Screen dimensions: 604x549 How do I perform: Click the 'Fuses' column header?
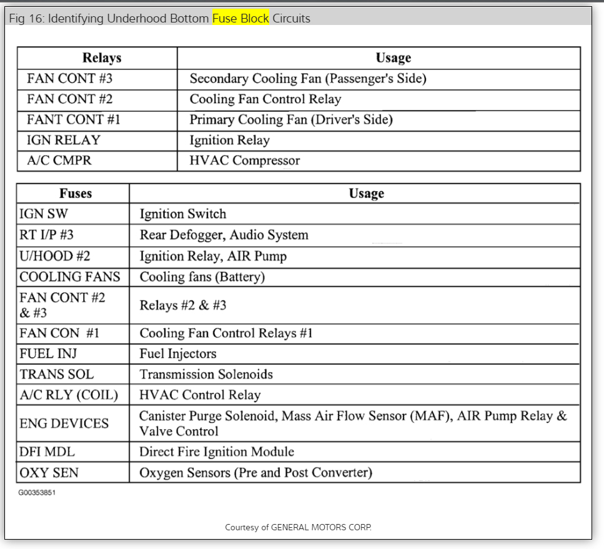(73, 194)
